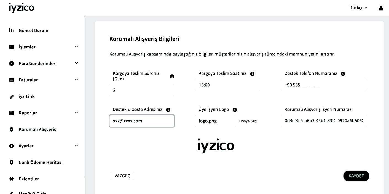Expand the İşlemler menu chevron

tap(76, 47)
